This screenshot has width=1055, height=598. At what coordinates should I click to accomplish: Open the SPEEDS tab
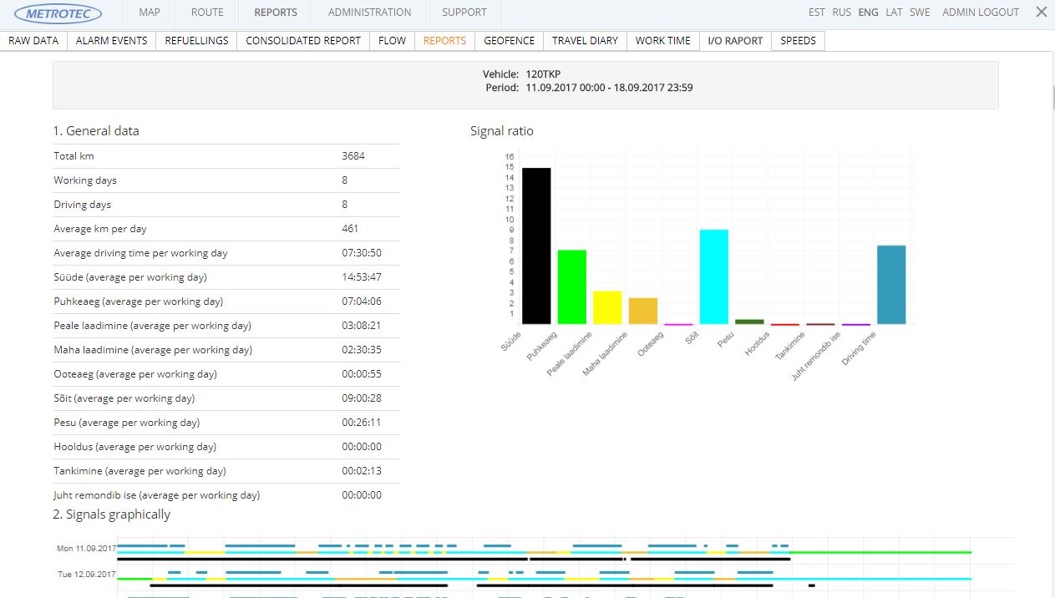click(x=798, y=40)
